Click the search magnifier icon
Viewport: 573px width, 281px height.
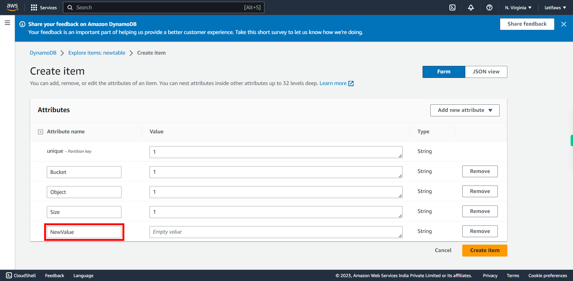pos(70,7)
